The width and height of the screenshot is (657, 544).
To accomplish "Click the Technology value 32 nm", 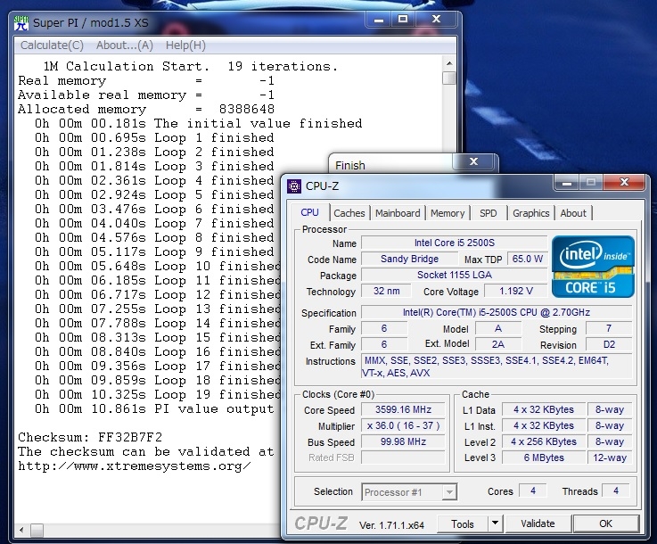I will pyautogui.click(x=386, y=291).
